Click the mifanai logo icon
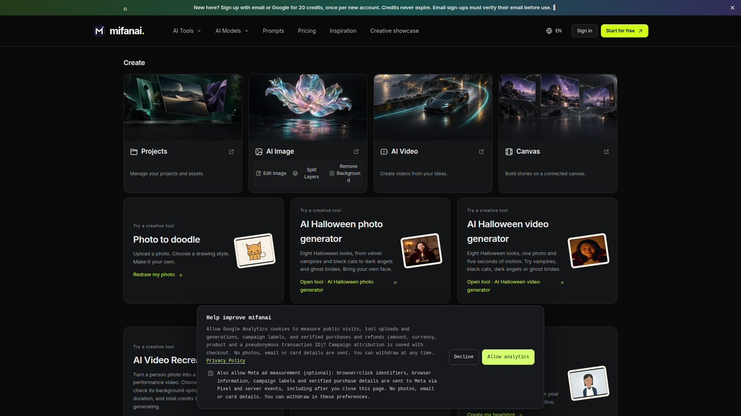This screenshot has width=741, height=416. [x=99, y=31]
